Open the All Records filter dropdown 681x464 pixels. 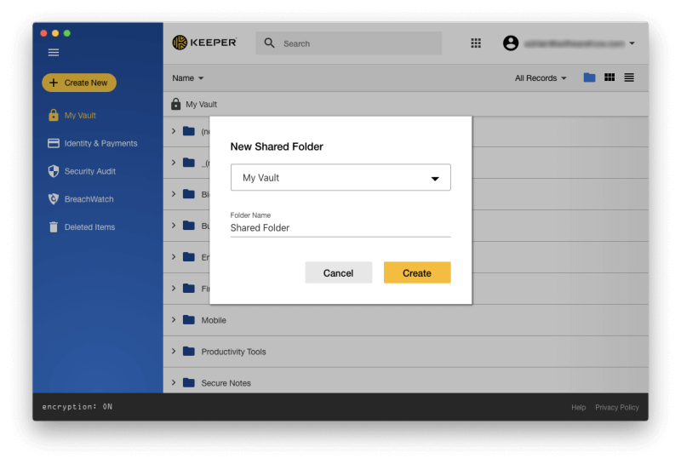[541, 78]
